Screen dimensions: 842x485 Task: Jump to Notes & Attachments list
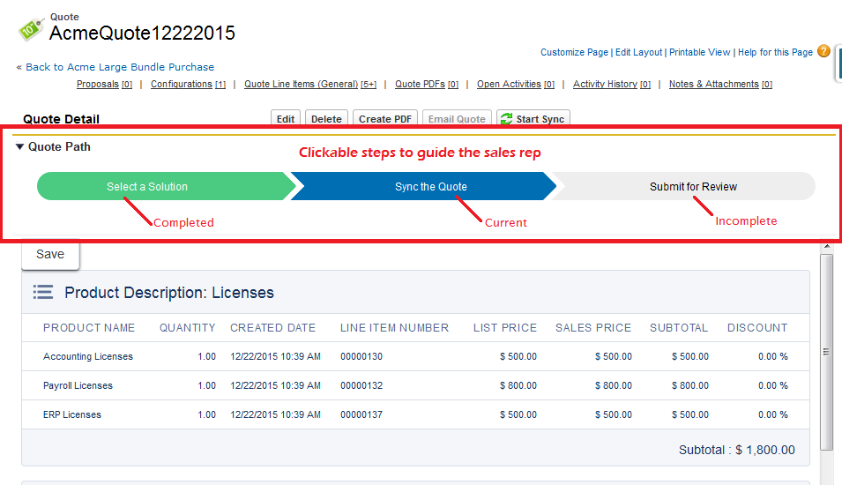coord(720,84)
